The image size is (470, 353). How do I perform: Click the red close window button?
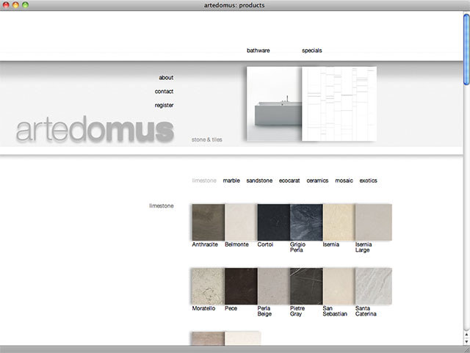pyautogui.click(x=6, y=5)
